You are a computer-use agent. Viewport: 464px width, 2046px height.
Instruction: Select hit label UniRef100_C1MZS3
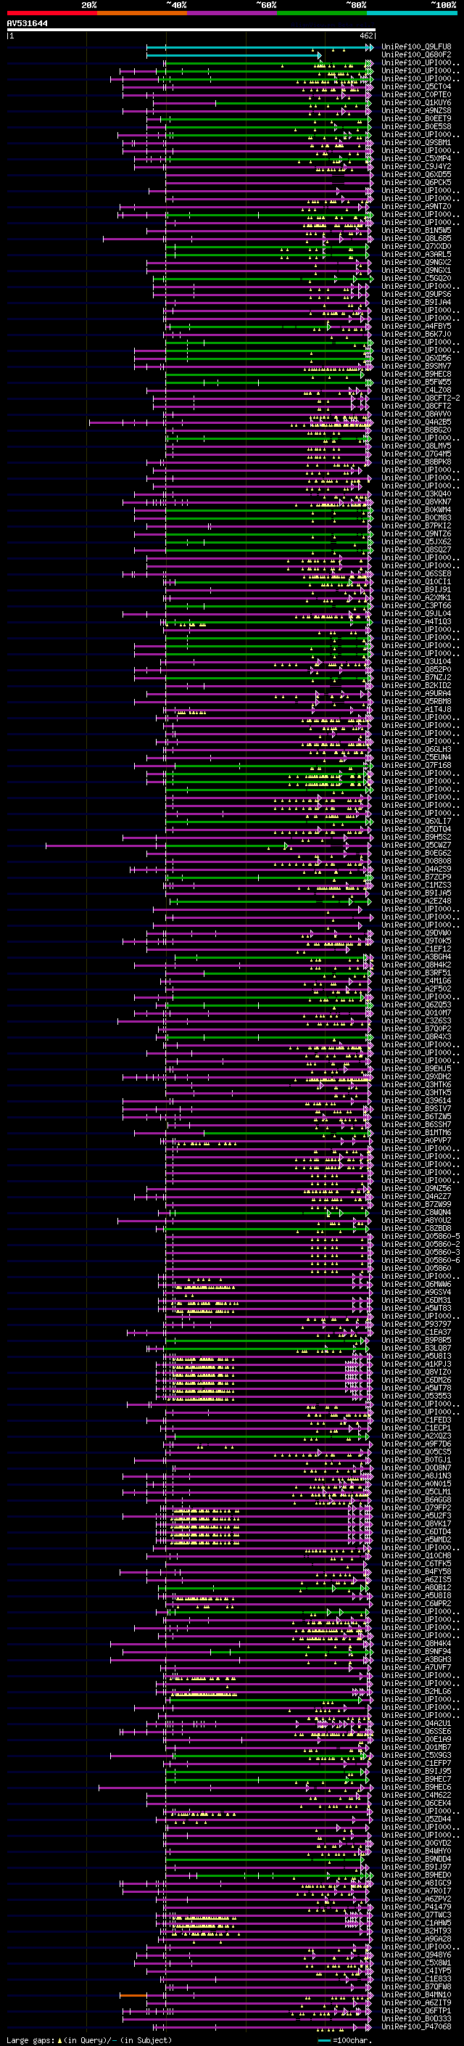416,885
